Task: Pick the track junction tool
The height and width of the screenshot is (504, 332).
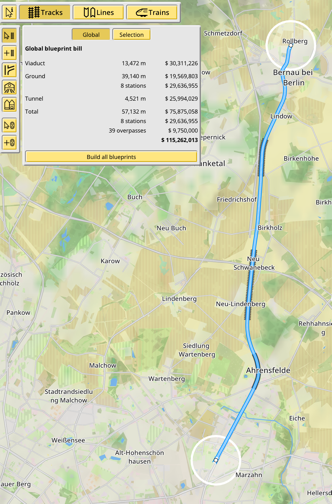Action: tap(10, 70)
